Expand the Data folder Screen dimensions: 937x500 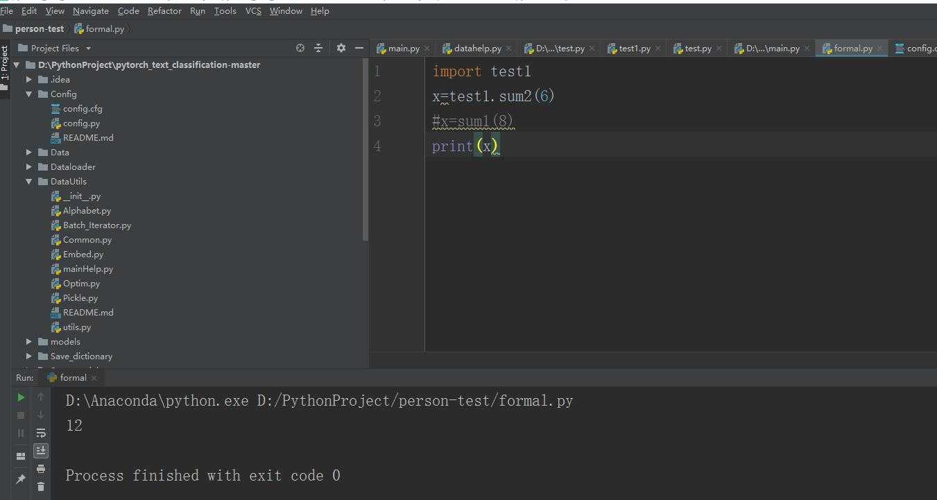[x=29, y=152]
